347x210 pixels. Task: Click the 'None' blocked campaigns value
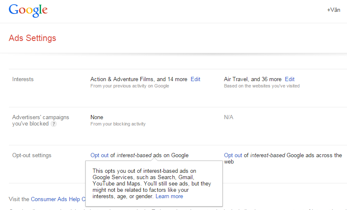pyautogui.click(x=97, y=117)
